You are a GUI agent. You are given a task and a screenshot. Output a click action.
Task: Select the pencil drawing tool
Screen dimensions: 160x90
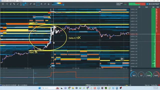pyautogui.click(x=30, y=4)
